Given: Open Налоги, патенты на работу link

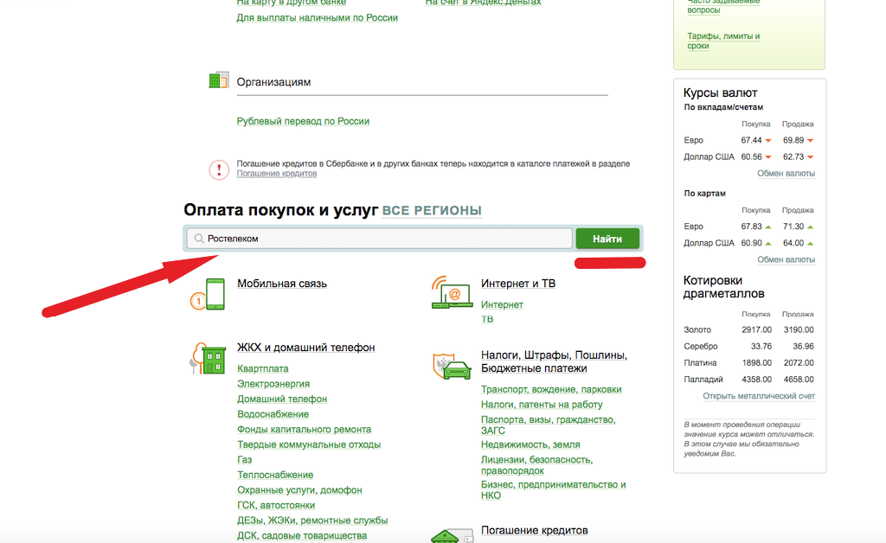Looking at the screenshot, I should coord(542,405).
